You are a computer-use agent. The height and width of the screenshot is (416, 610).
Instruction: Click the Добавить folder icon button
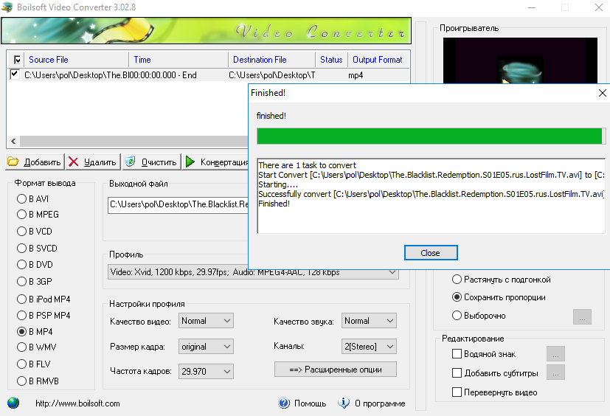point(35,162)
